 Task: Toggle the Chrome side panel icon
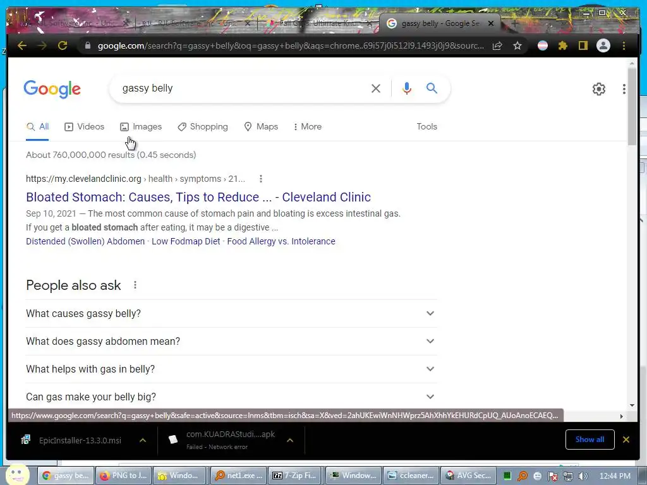pos(583,45)
